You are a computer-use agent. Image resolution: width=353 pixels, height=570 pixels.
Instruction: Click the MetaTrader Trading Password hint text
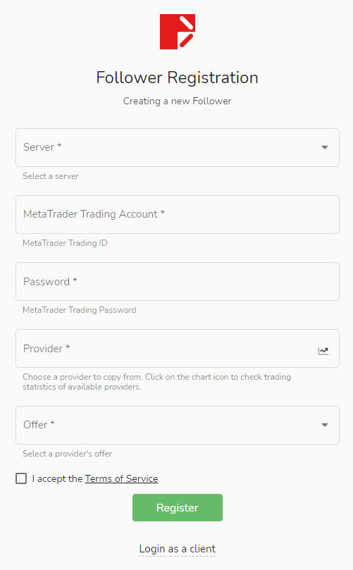click(x=79, y=310)
